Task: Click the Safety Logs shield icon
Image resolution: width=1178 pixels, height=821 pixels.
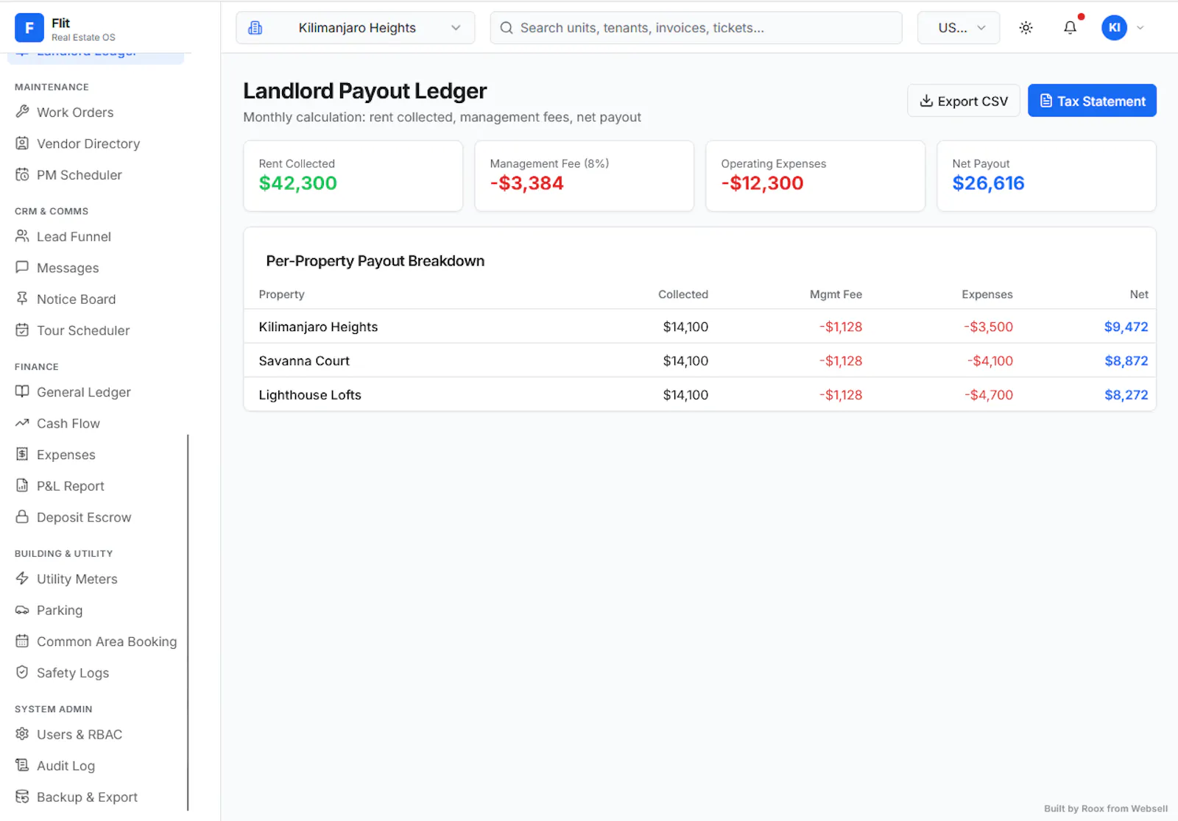Action: tap(22, 672)
